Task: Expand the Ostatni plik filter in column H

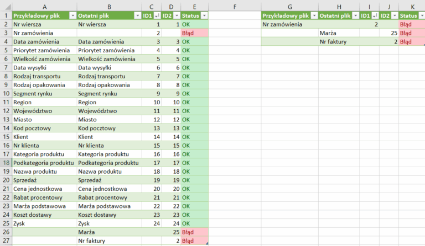Action: pos(354,16)
